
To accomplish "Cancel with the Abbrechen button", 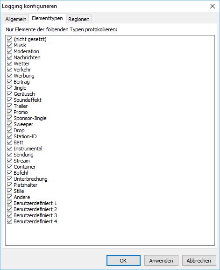I will click(199, 261).
